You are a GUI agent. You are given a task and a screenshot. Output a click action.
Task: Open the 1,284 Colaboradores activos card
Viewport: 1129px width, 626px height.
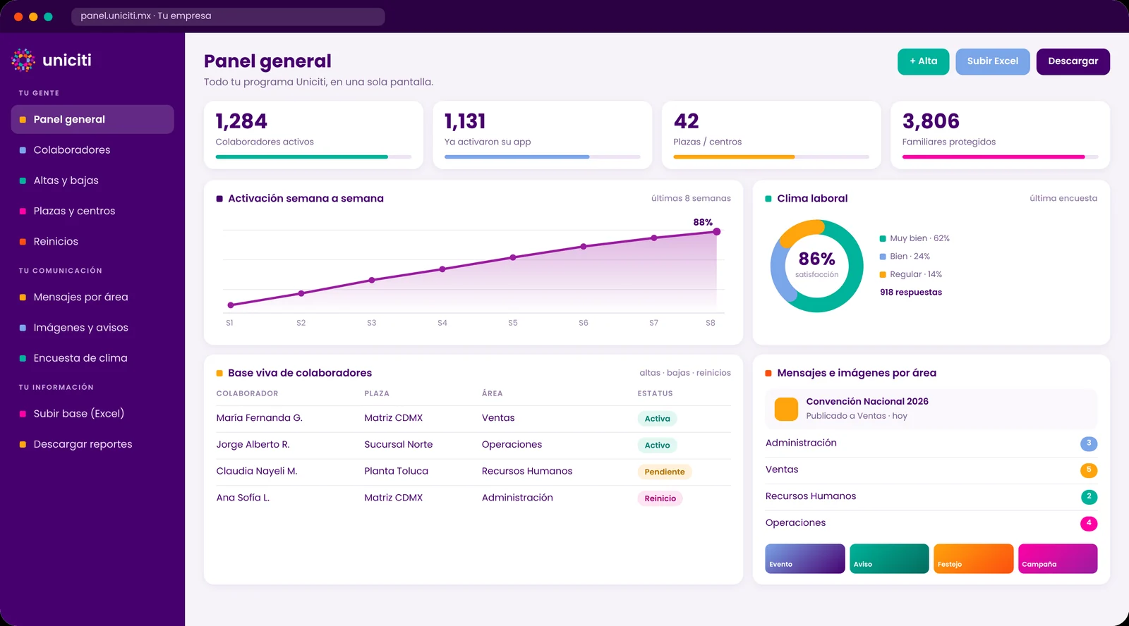point(313,135)
